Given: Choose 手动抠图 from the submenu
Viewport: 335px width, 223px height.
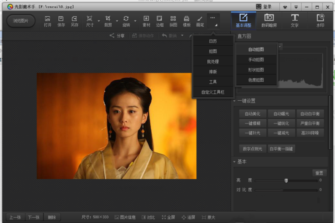Looking at the screenshot, I should pyautogui.click(x=256, y=60).
